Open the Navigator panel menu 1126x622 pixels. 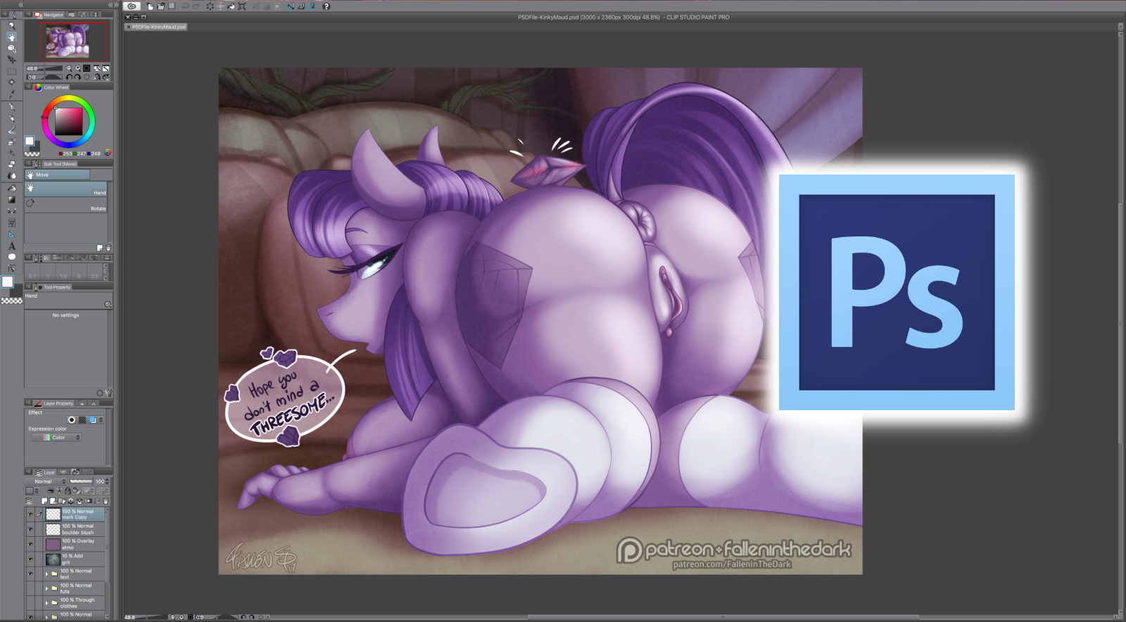coord(28,14)
